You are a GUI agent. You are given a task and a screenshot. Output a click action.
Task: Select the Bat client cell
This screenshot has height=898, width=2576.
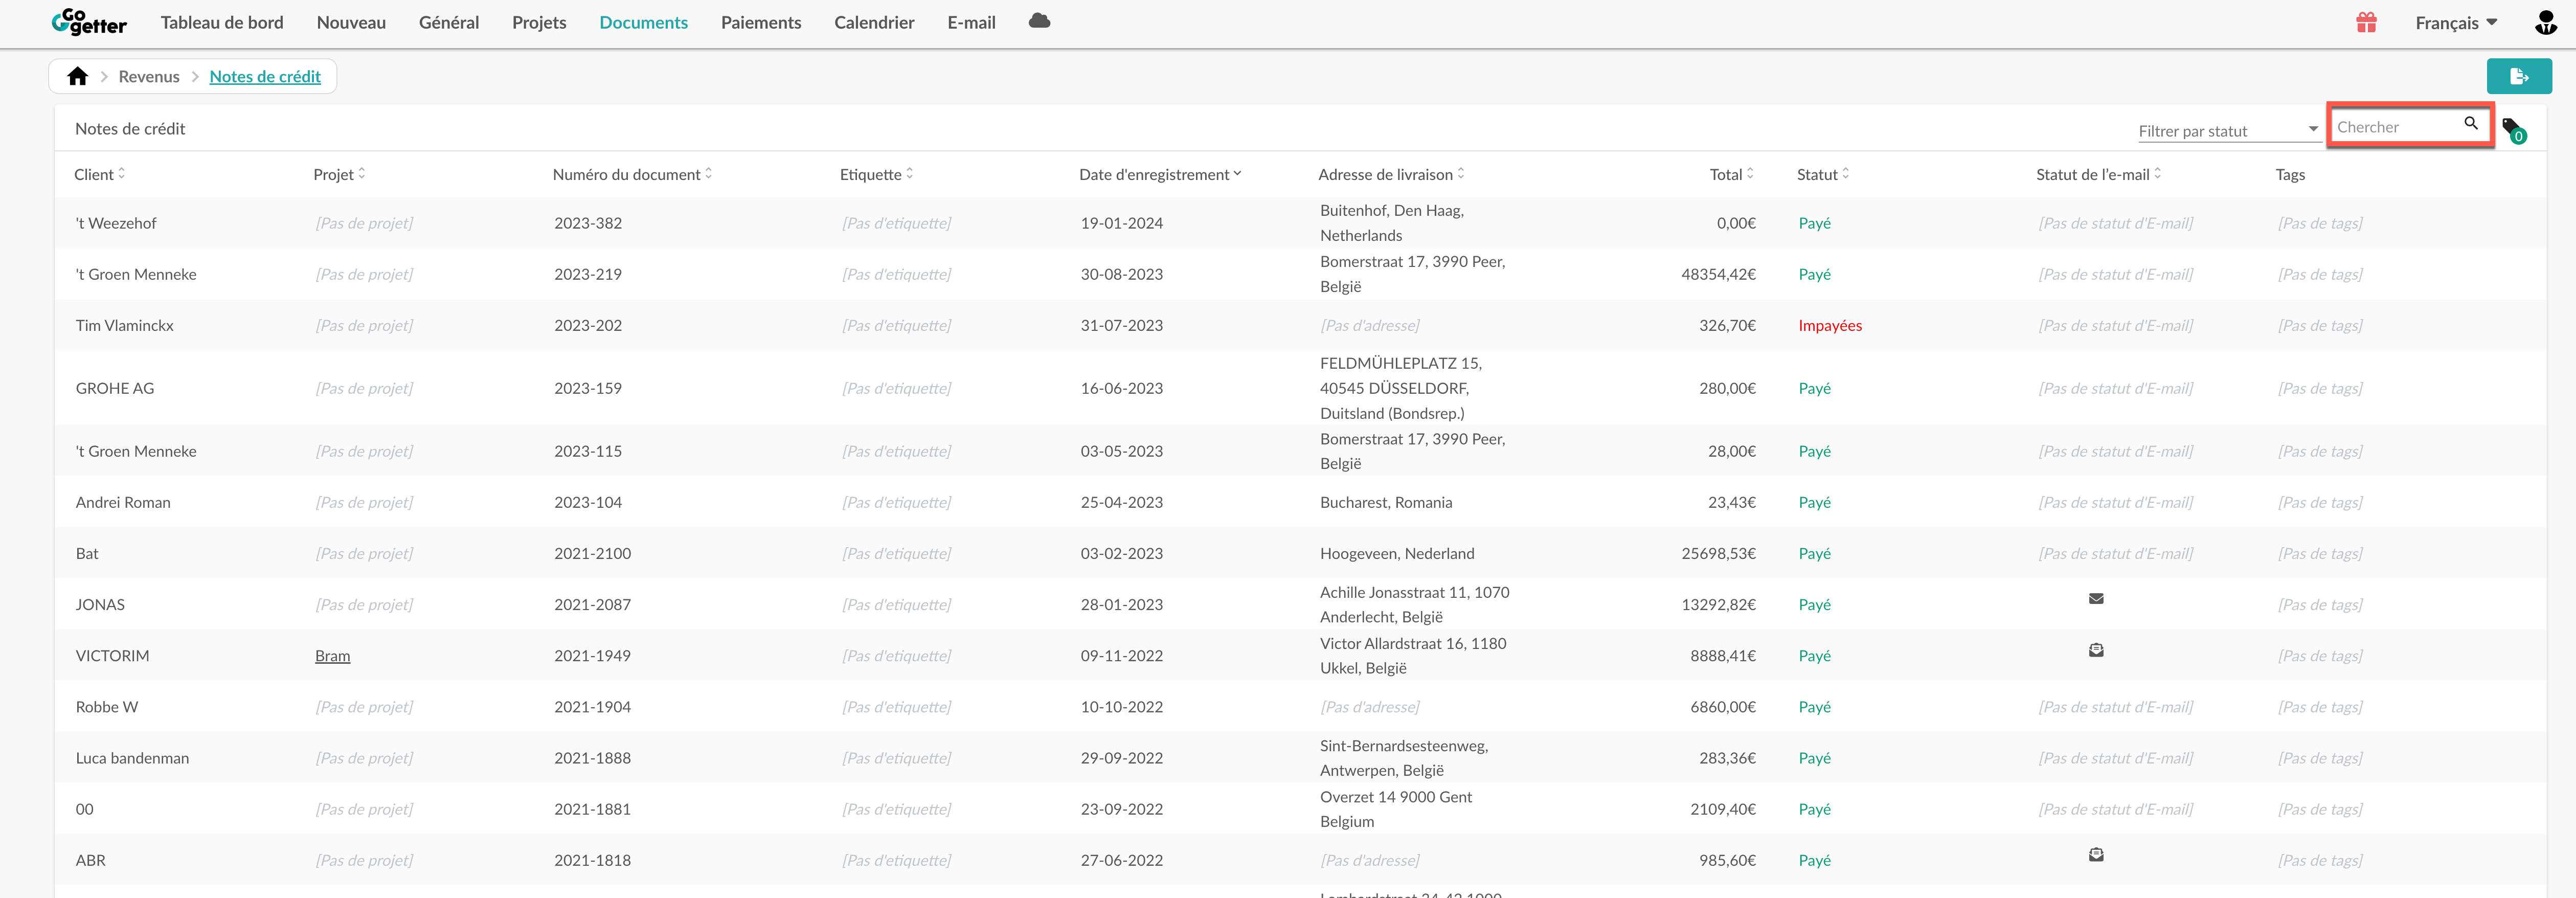pyautogui.click(x=87, y=553)
